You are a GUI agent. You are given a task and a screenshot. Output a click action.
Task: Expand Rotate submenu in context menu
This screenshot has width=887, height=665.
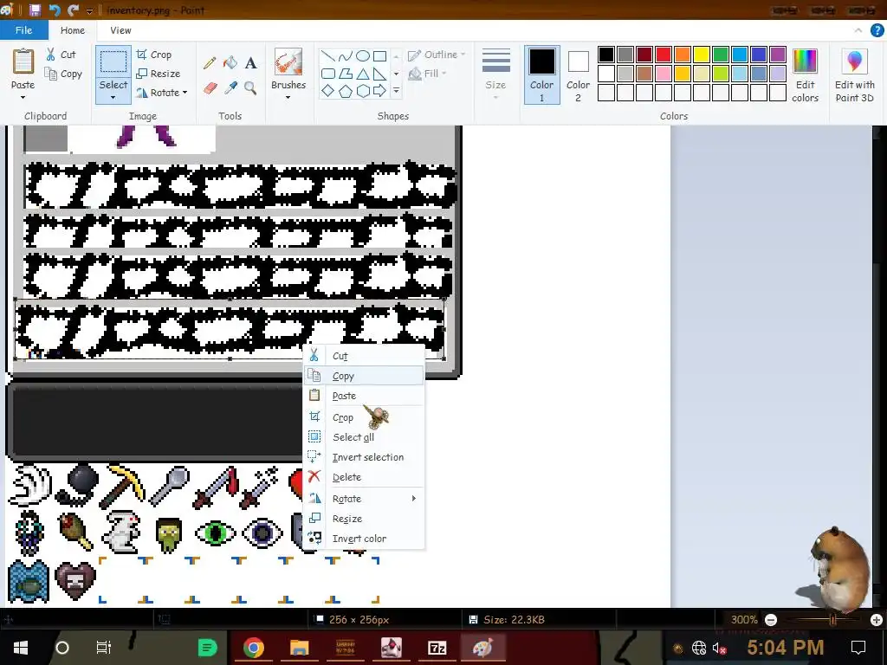[413, 498]
